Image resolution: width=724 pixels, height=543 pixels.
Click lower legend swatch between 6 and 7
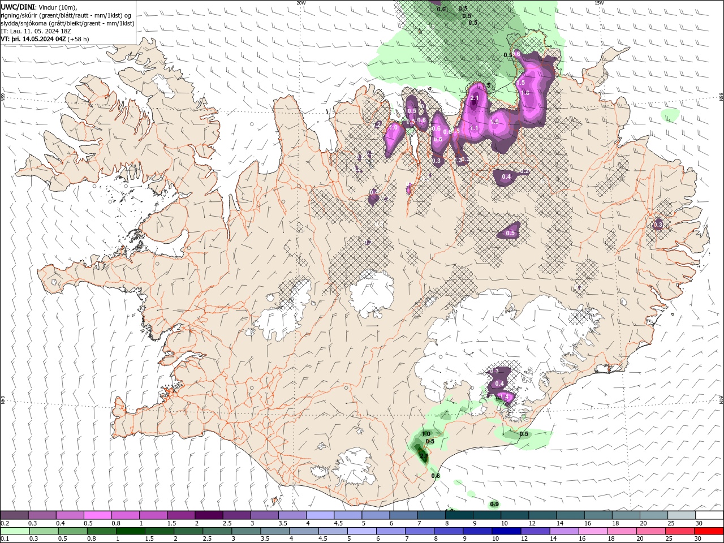click(391, 531)
